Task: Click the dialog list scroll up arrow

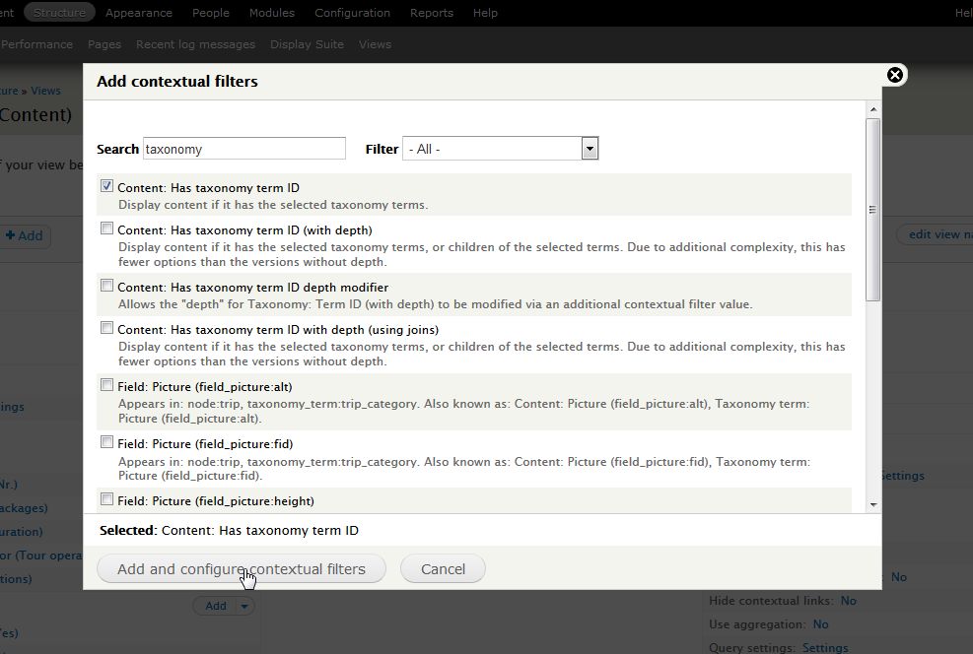Action: point(873,109)
